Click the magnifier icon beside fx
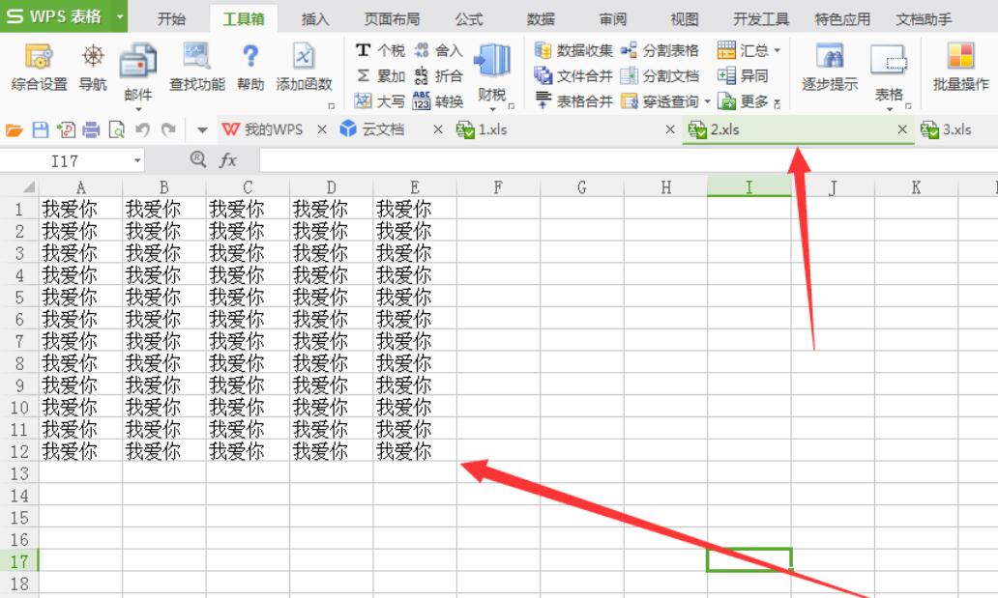Viewport: 998px width, 598px height. point(198,159)
